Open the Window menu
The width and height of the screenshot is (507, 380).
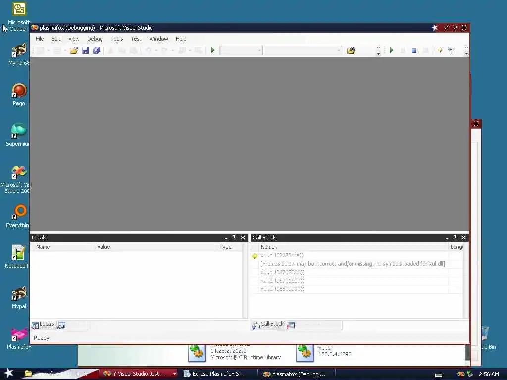[x=158, y=39]
